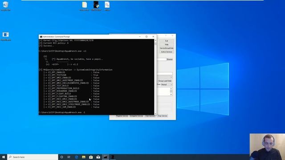The width and height of the screenshot is (285, 160).
Task: Click Command Prompt scrollbar down arrow
Action: (x=155, y=114)
